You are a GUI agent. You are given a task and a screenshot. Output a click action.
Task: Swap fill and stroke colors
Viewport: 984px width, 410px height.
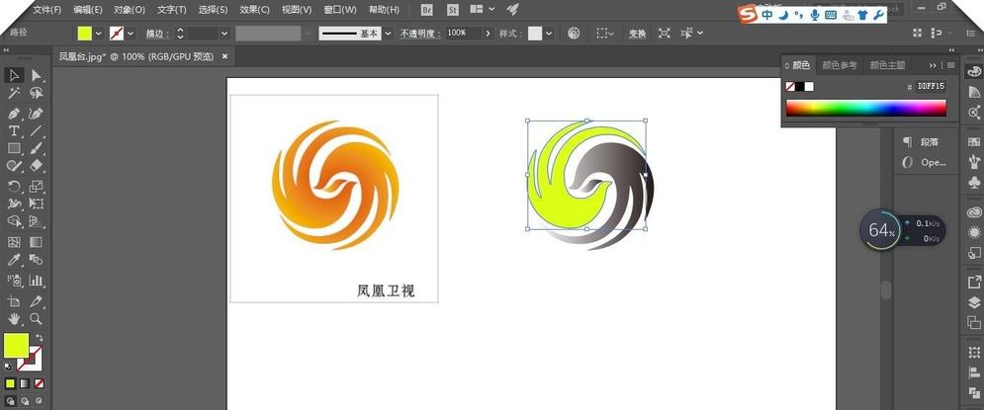coord(40,338)
